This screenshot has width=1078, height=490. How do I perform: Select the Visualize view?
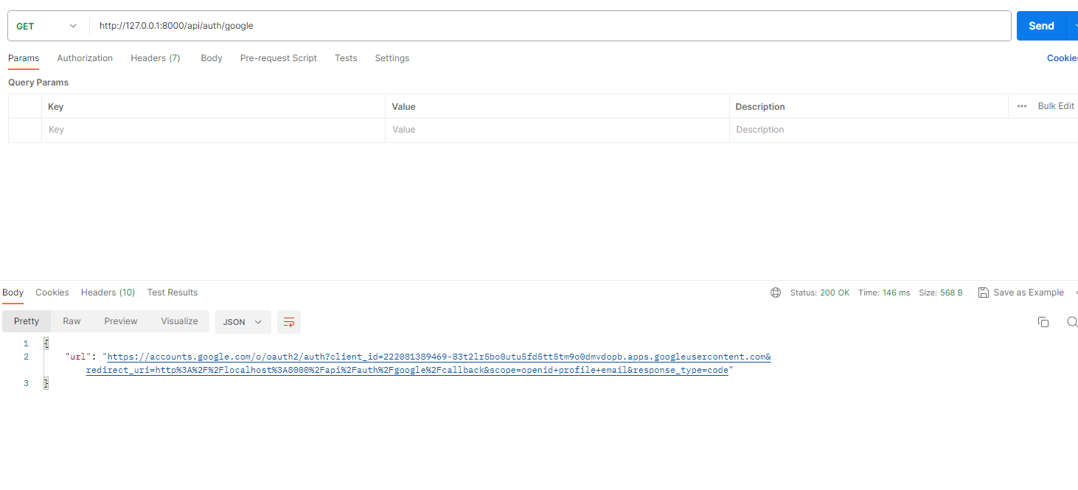point(180,321)
